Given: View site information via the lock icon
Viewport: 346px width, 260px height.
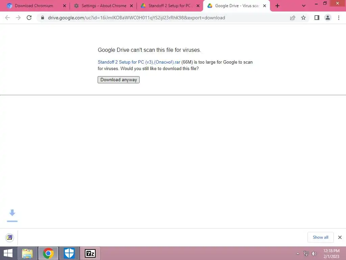Looking at the screenshot, I should point(43,18).
